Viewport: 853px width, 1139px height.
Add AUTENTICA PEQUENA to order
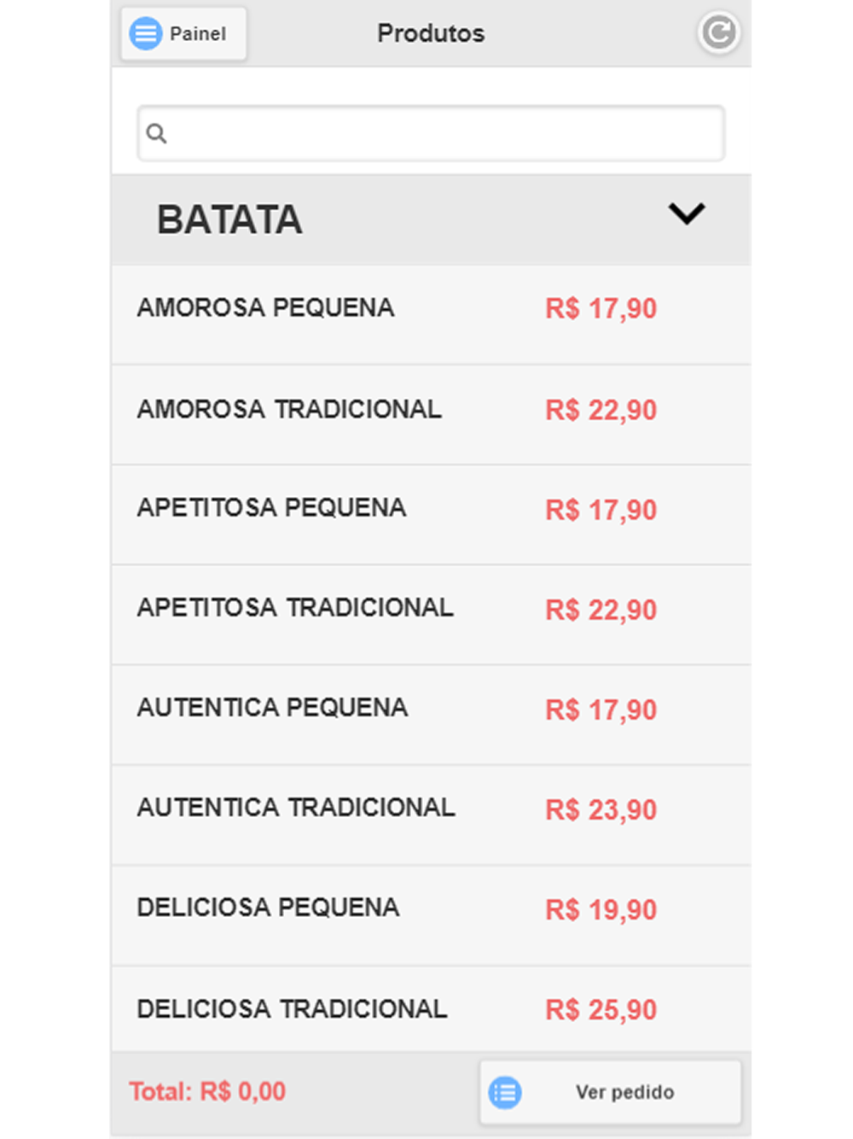431,715
